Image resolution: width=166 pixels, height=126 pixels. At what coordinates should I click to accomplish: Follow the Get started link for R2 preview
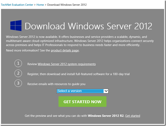click(x=132, y=116)
